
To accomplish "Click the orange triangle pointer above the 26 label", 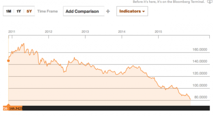I will [x=8, y=105].
